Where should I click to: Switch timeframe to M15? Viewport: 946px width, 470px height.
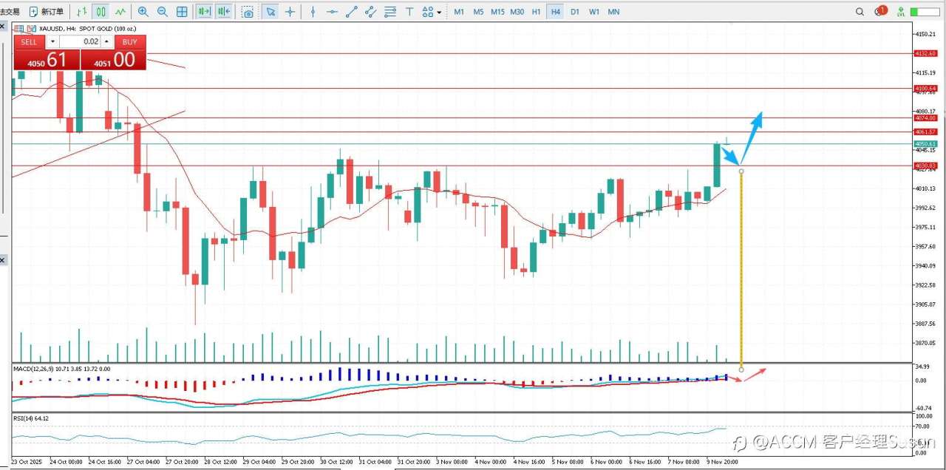(x=497, y=12)
